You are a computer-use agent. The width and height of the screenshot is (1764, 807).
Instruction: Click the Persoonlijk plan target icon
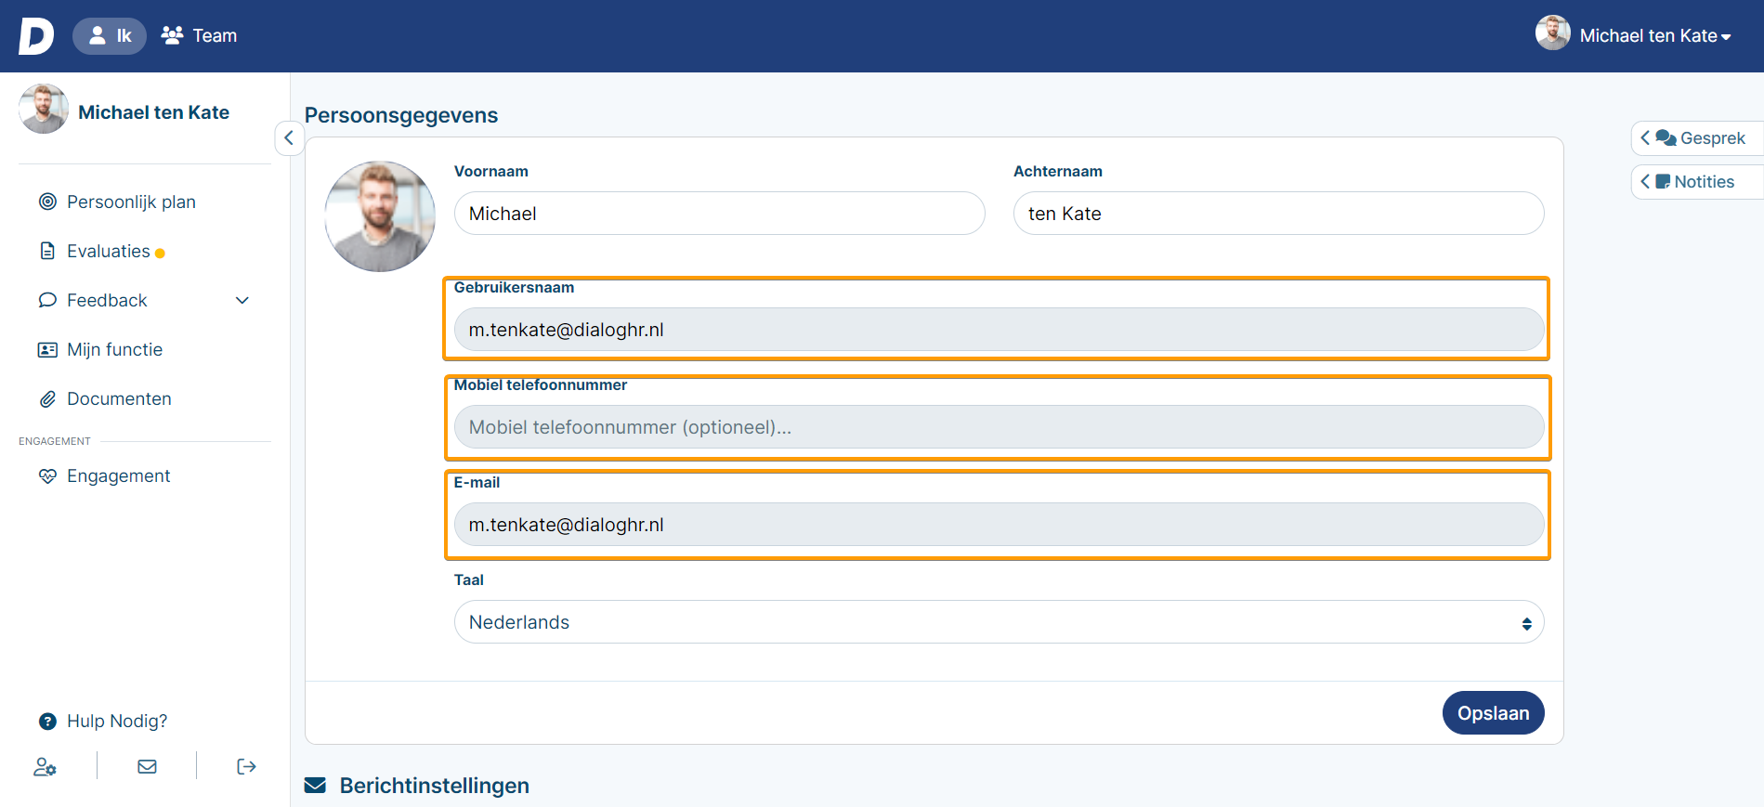tap(47, 202)
